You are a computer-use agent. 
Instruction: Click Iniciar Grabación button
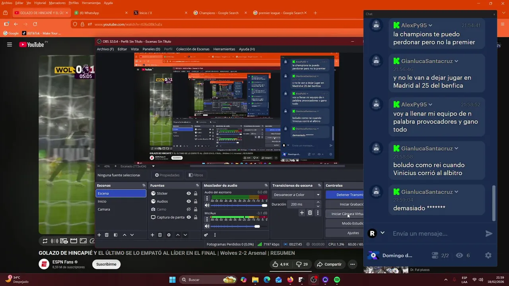(x=344, y=204)
